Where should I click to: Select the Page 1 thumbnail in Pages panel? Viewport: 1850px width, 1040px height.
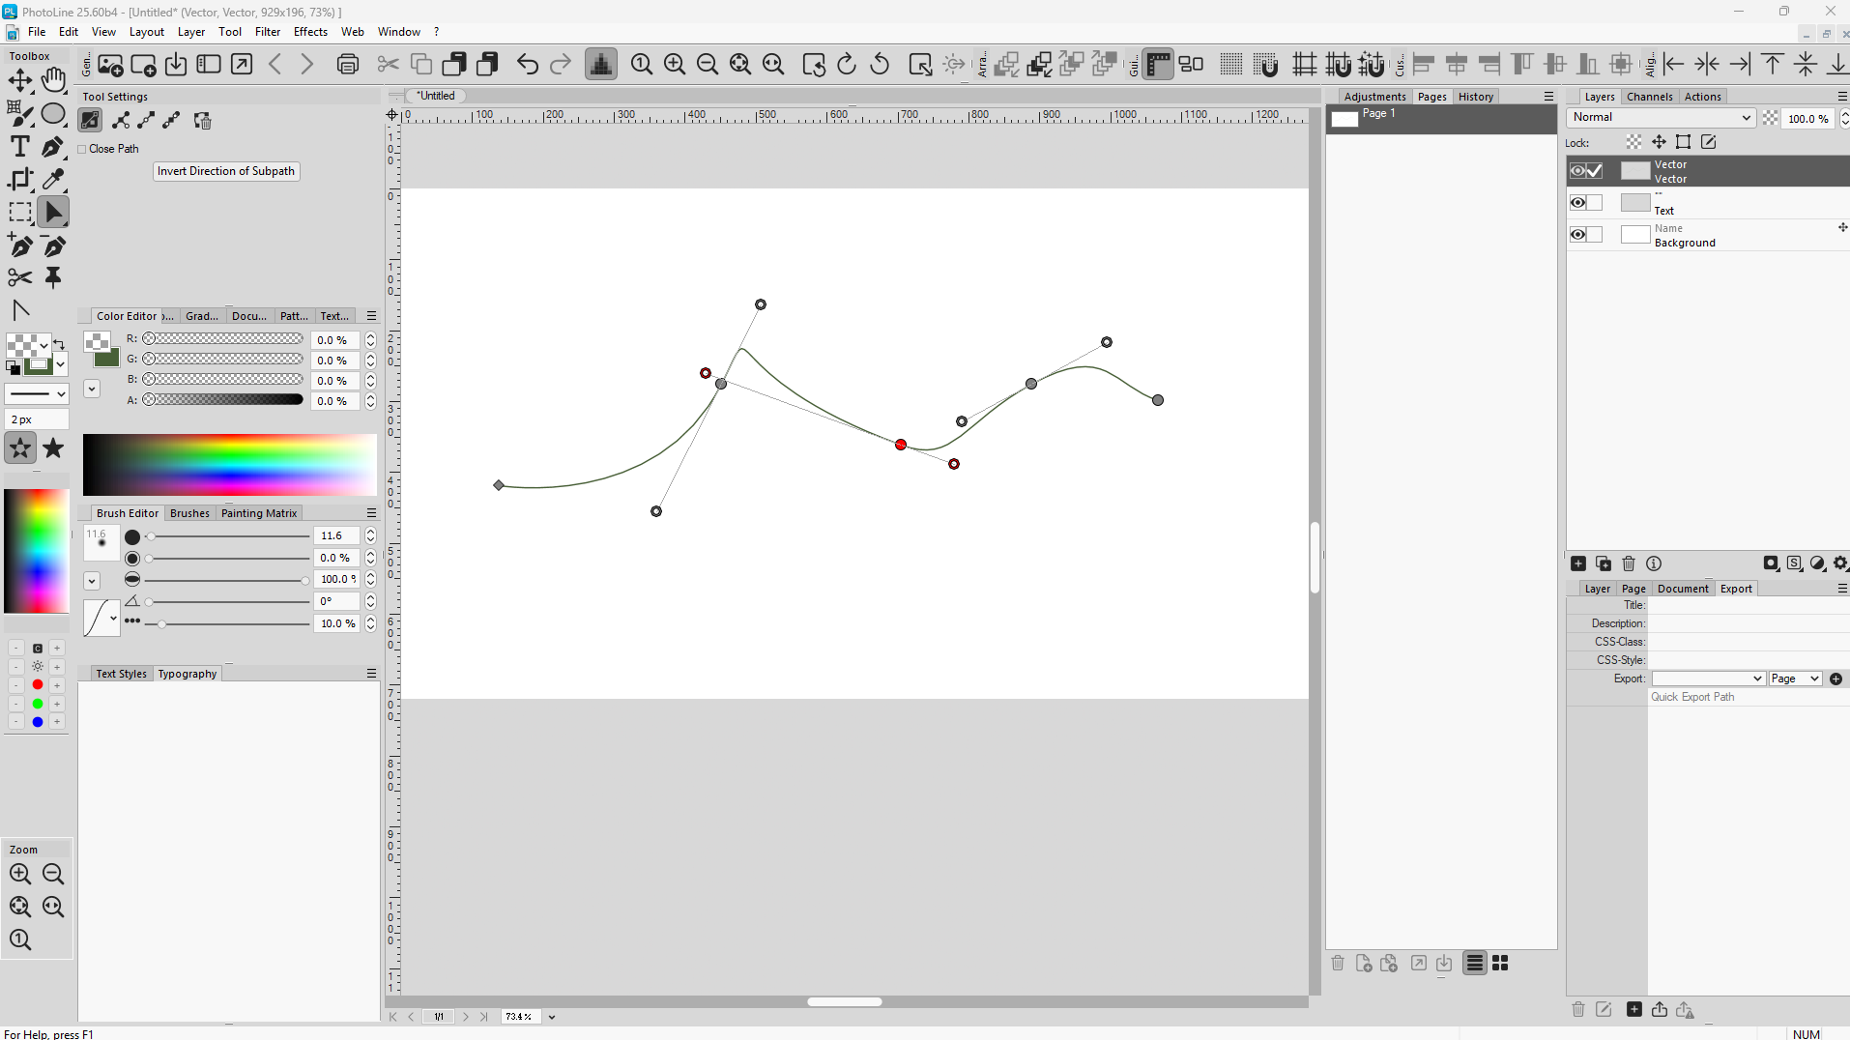pos(1344,119)
